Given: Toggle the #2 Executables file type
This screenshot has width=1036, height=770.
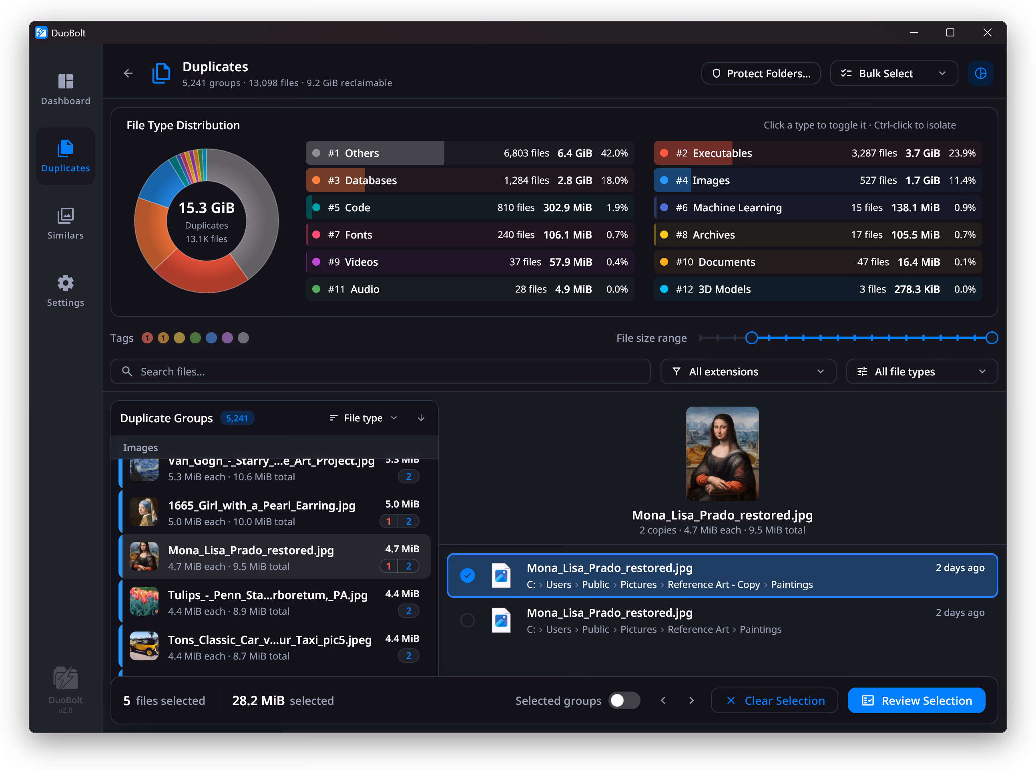Looking at the screenshot, I should 817,153.
